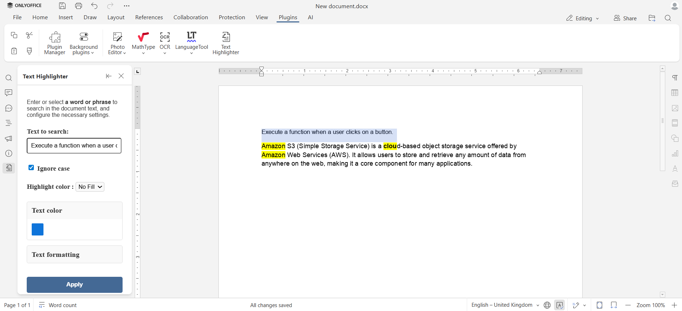Image resolution: width=682 pixels, height=311 pixels.
Task: Expand the Text formatting section
Action: point(74,254)
